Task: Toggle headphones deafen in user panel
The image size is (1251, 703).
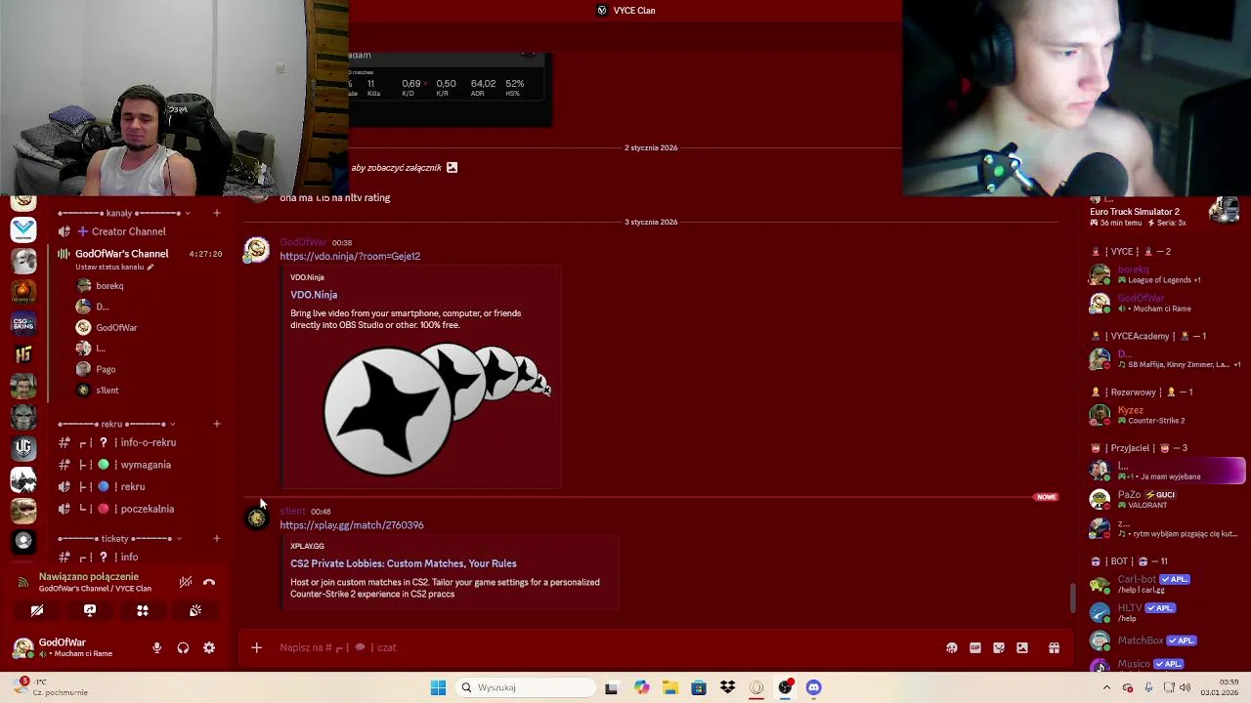Action: (x=183, y=647)
